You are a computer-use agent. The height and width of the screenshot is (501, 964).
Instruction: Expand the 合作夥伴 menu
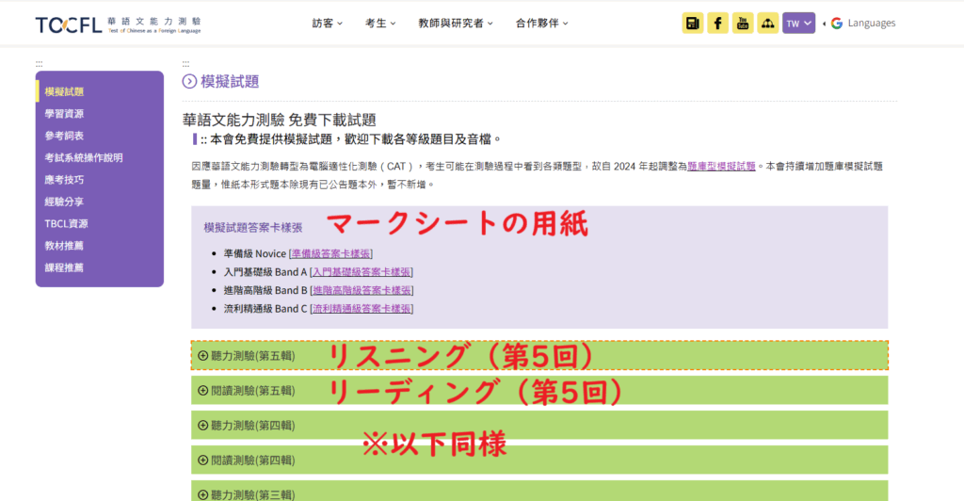tap(541, 24)
